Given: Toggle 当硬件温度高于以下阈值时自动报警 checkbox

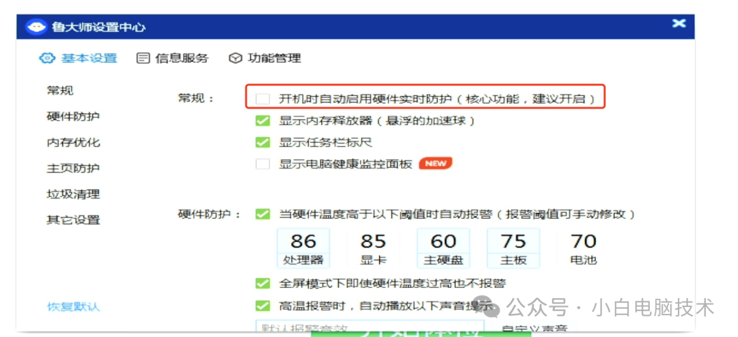Looking at the screenshot, I should (x=262, y=214).
